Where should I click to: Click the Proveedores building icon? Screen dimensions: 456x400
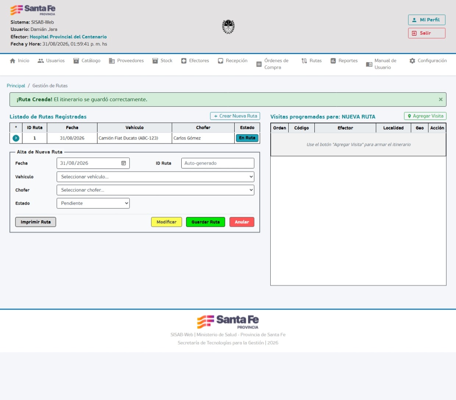coord(112,61)
